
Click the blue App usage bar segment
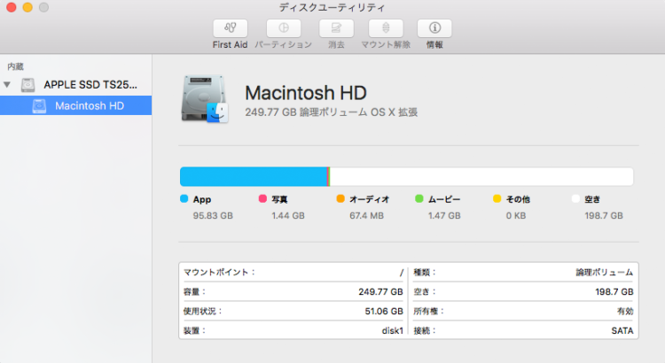(x=254, y=176)
